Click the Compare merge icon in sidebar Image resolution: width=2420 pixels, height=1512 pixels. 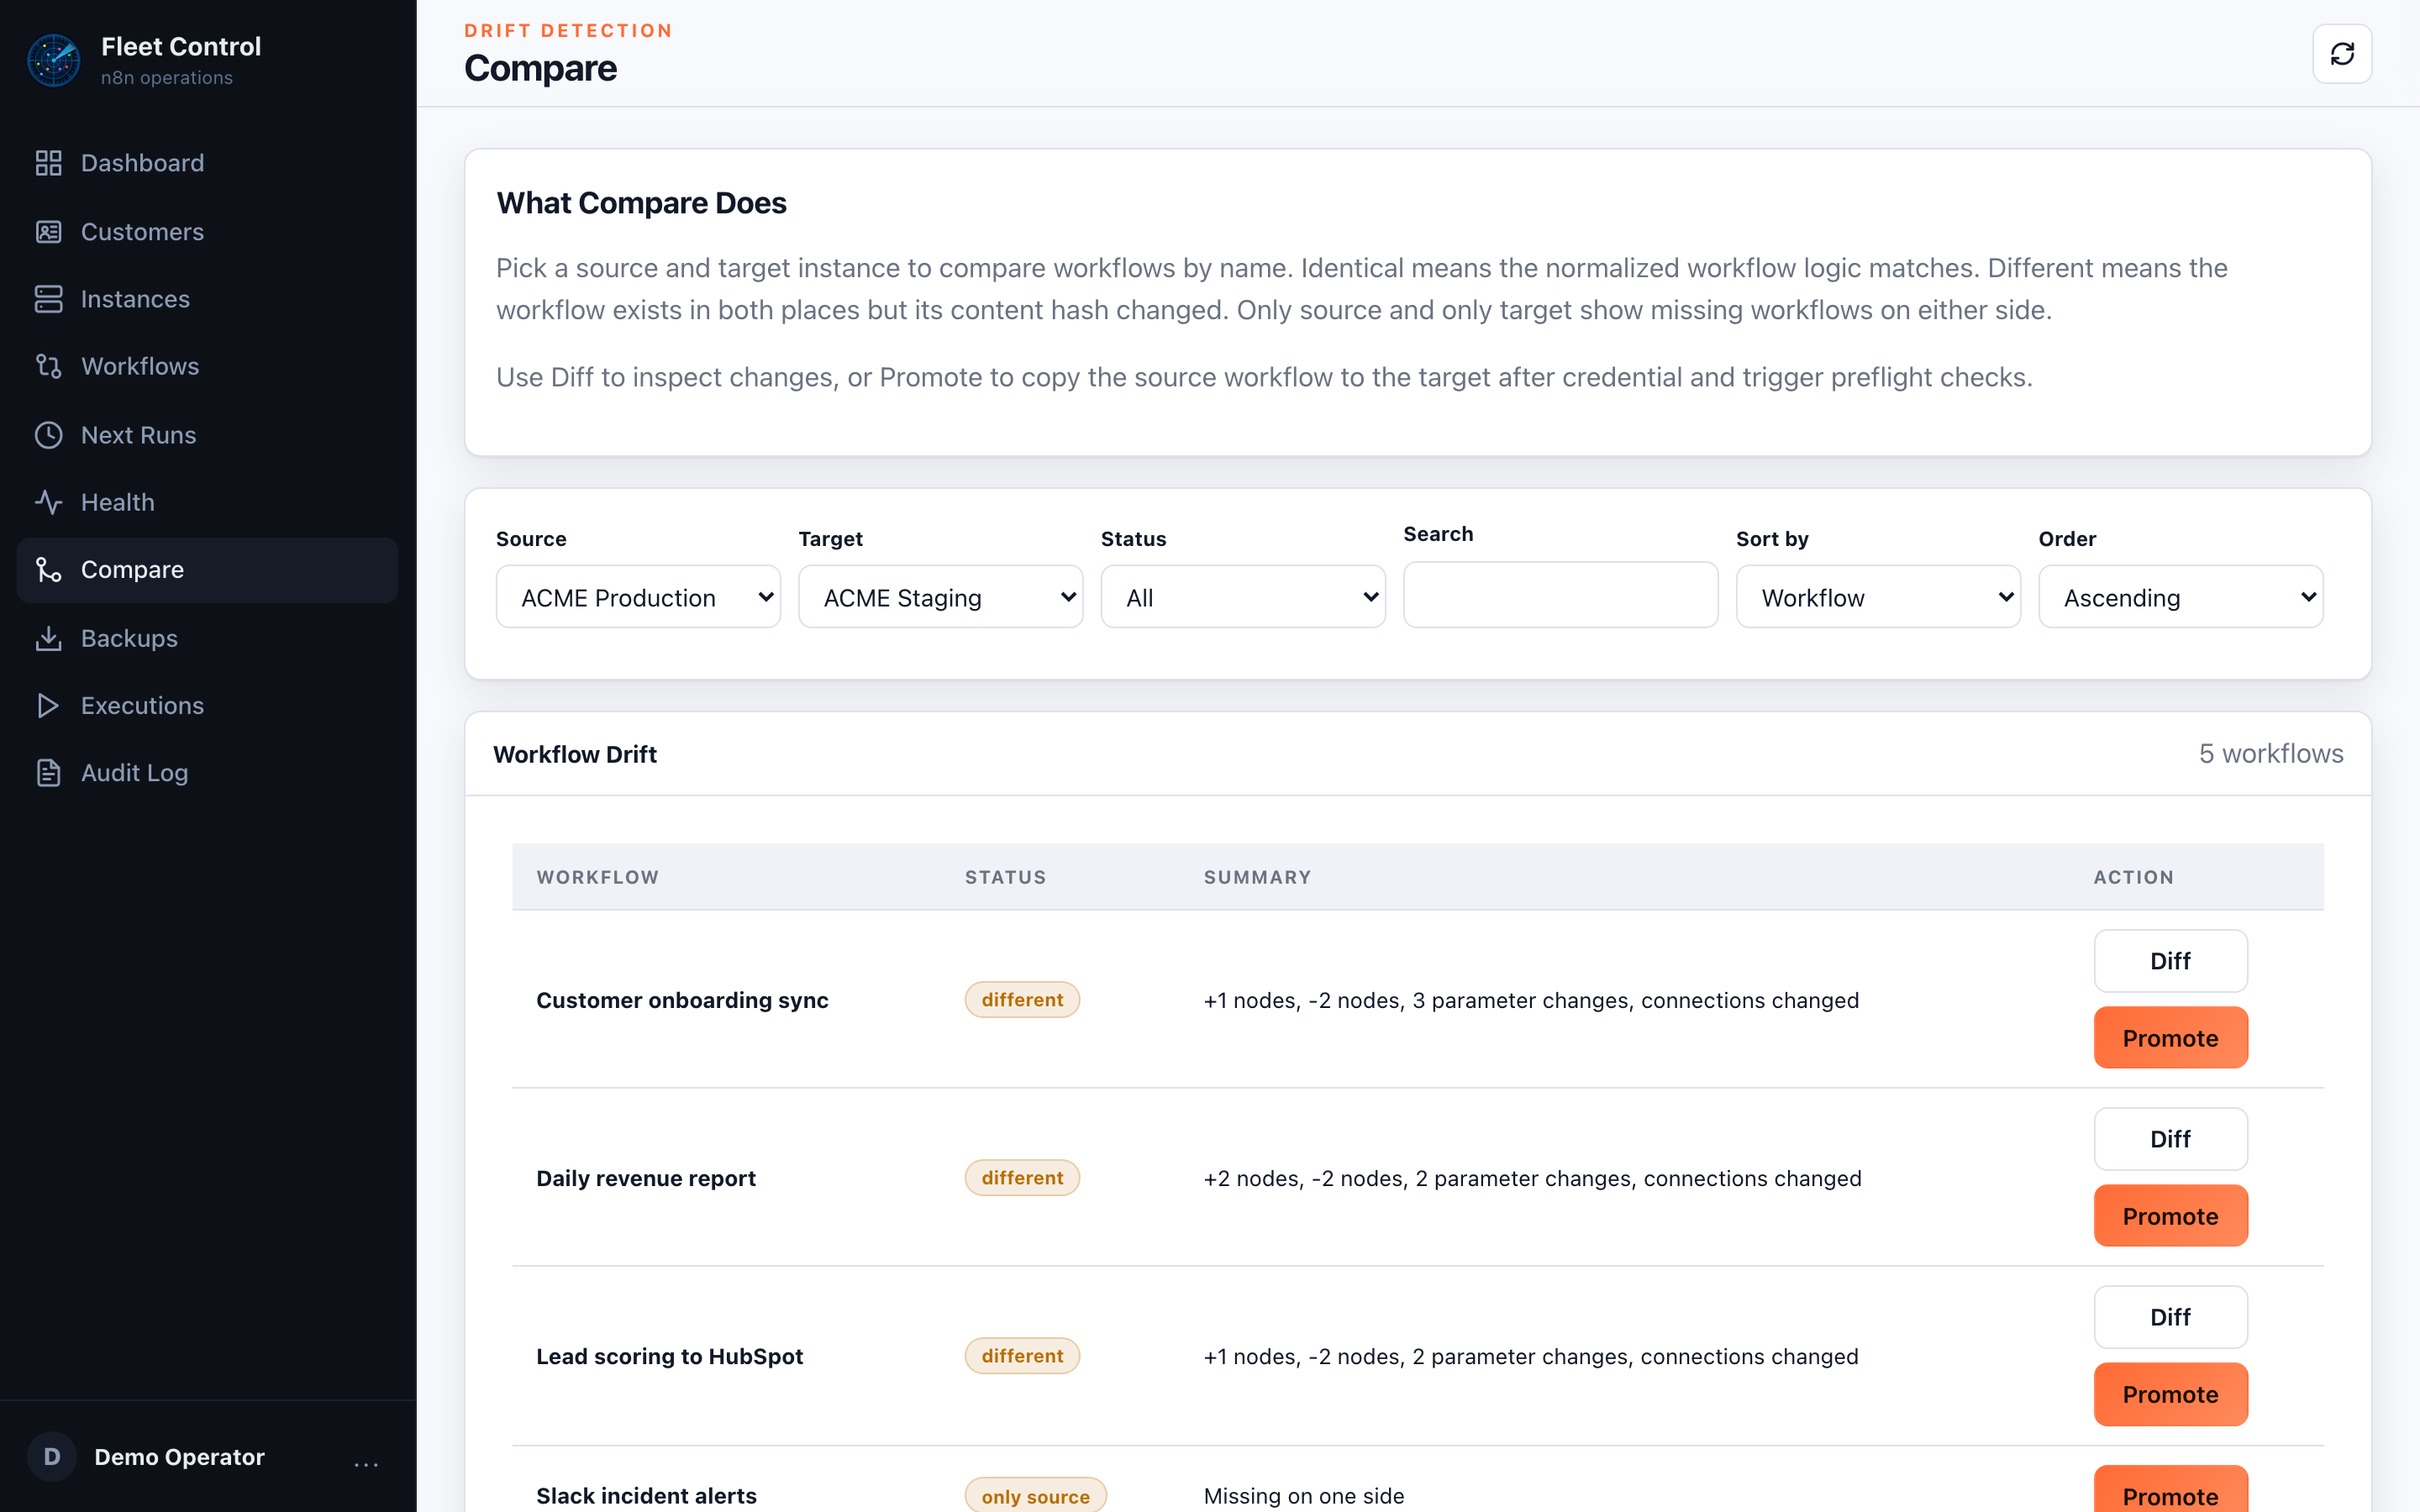(x=48, y=570)
